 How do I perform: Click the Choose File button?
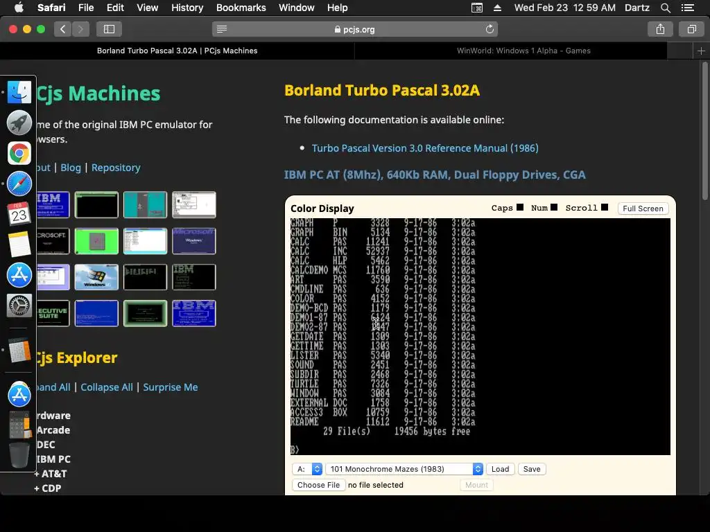click(x=318, y=485)
